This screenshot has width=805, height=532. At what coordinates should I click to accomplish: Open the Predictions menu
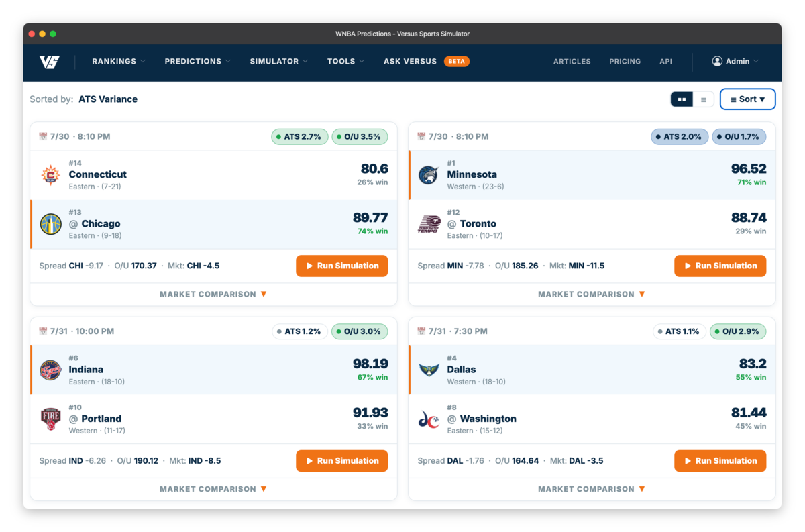[x=198, y=61]
